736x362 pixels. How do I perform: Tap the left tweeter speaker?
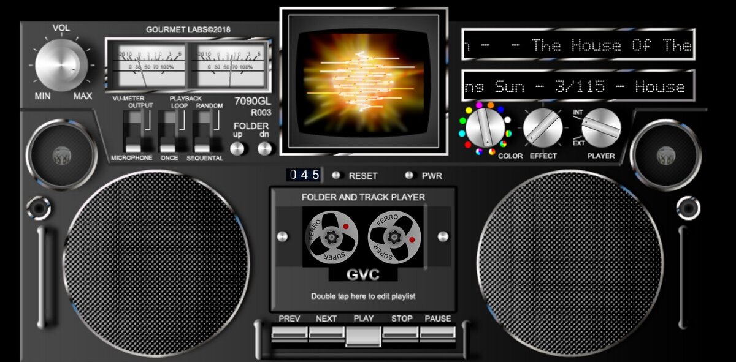point(61,154)
